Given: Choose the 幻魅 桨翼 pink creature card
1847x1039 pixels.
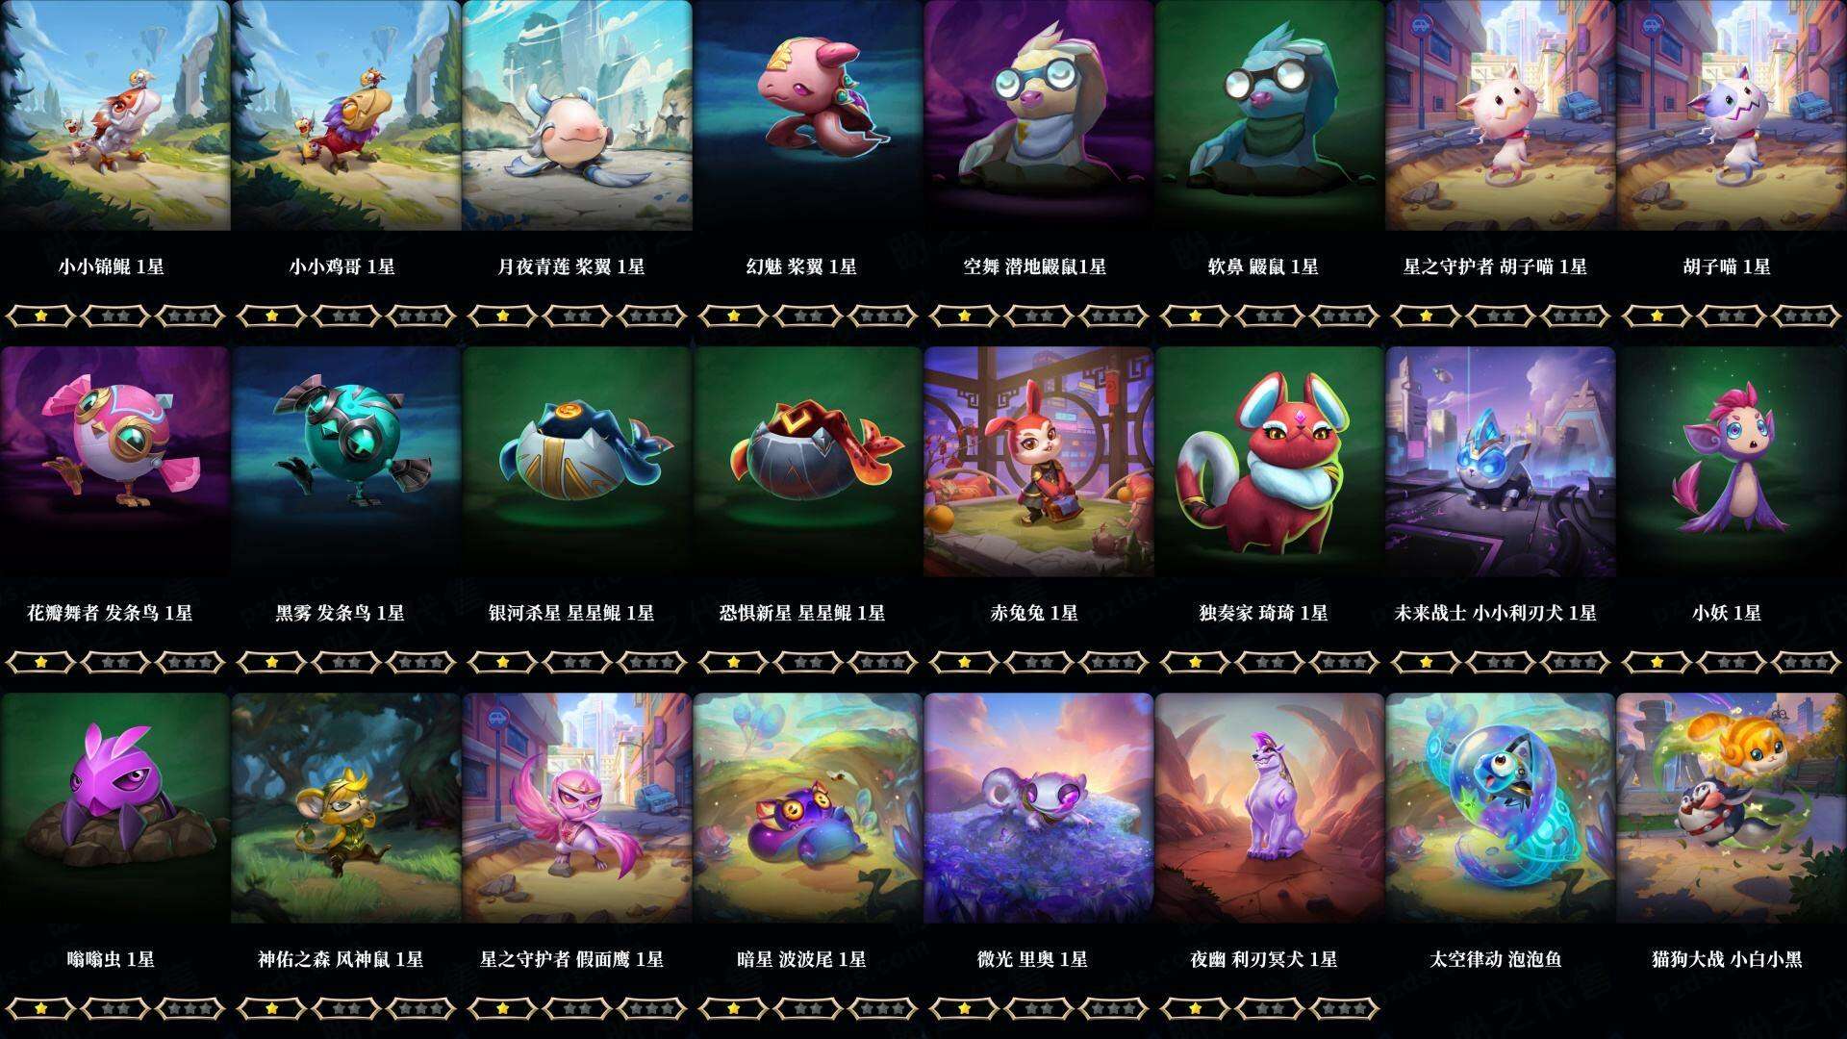Looking at the screenshot, I should 808,115.
